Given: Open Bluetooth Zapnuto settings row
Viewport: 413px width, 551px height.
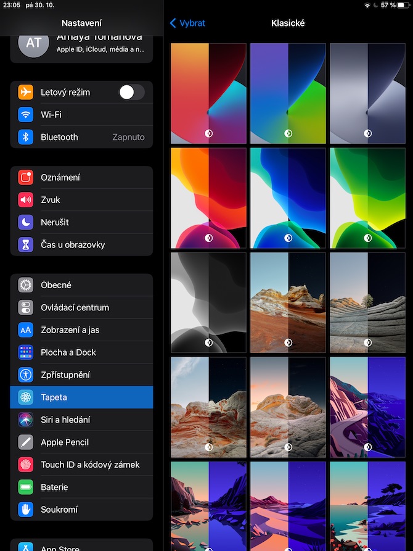Looking at the screenshot, I should [x=81, y=137].
